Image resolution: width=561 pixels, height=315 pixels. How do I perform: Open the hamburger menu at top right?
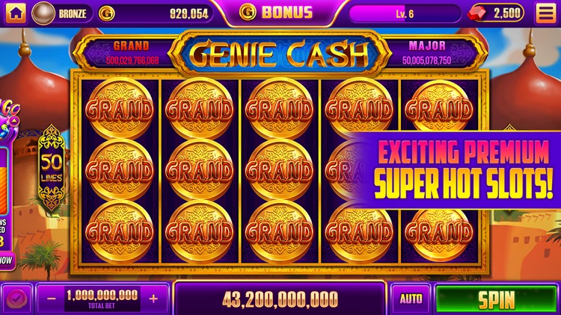click(545, 13)
